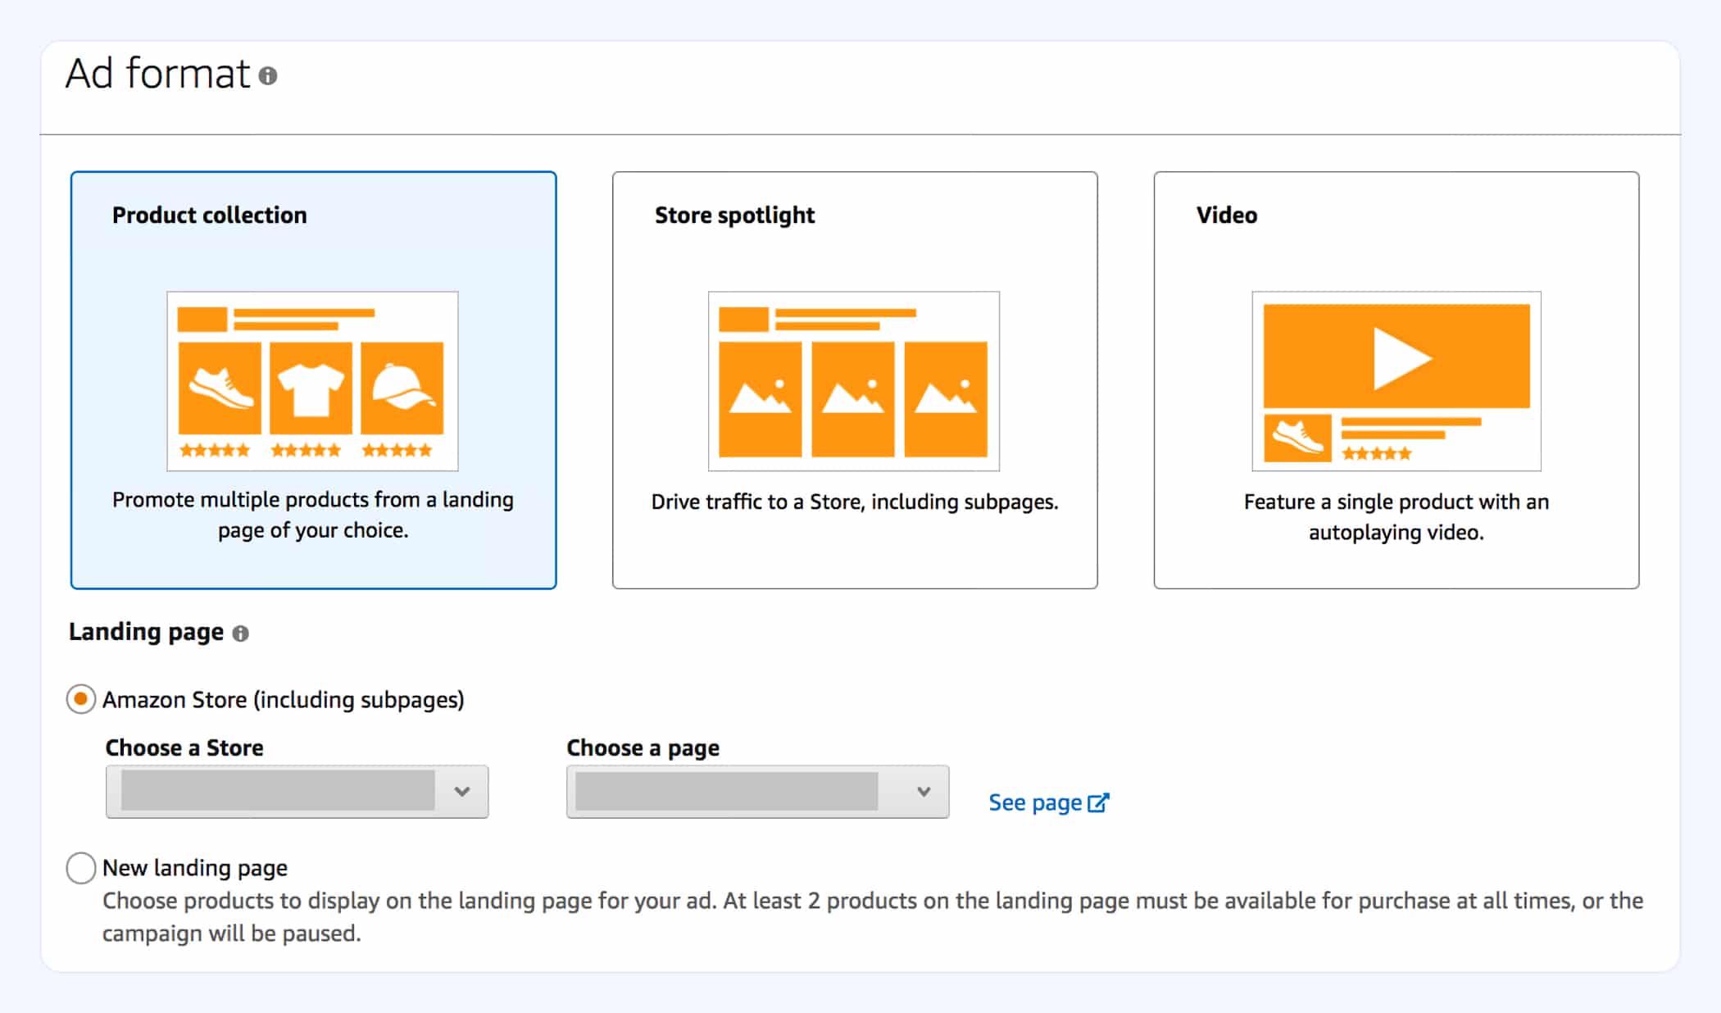Select the New landing page radio button
Viewport: 1721px width, 1013px height.
[x=81, y=867]
